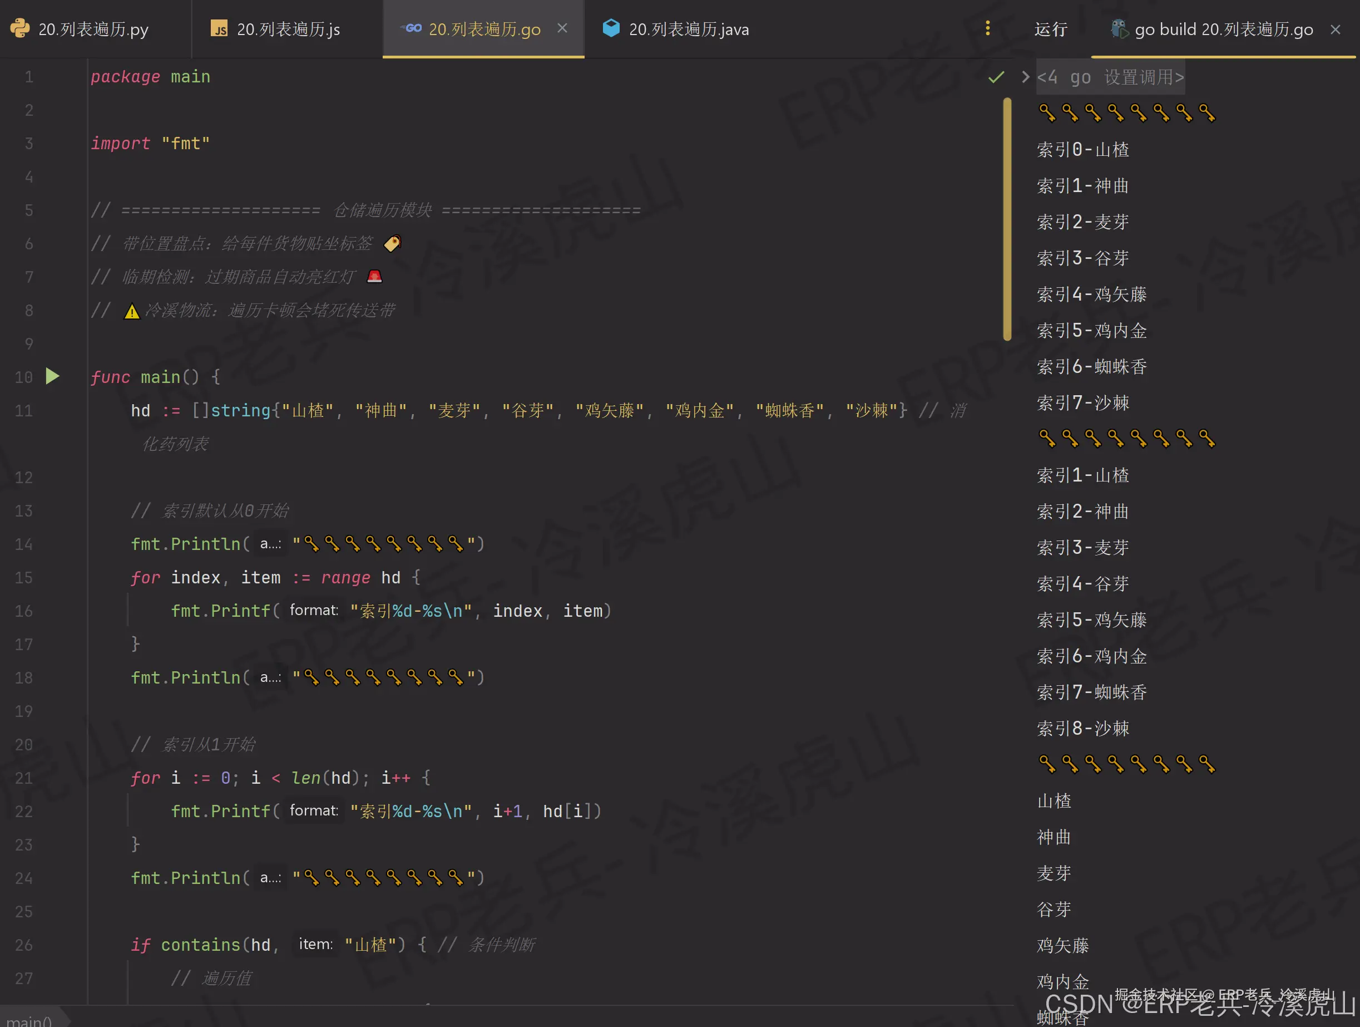The image size is (1360, 1027).
Task: Open the 20.列表遍历.js tab
Action: tap(288, 30)
